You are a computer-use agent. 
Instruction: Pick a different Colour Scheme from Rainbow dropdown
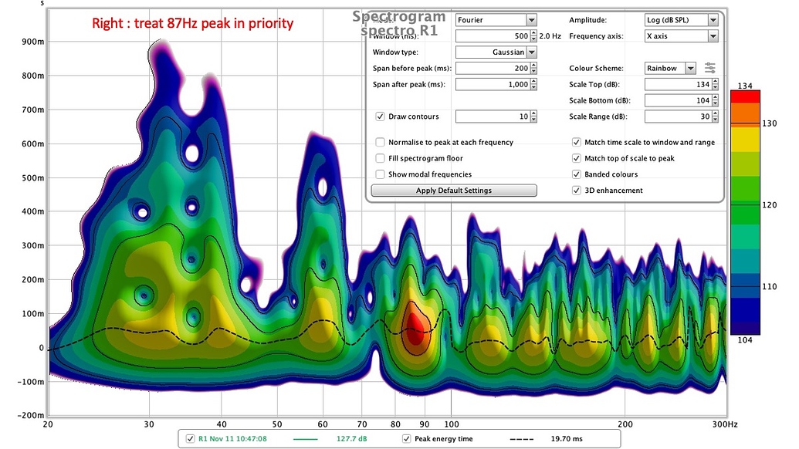[670, 68]
